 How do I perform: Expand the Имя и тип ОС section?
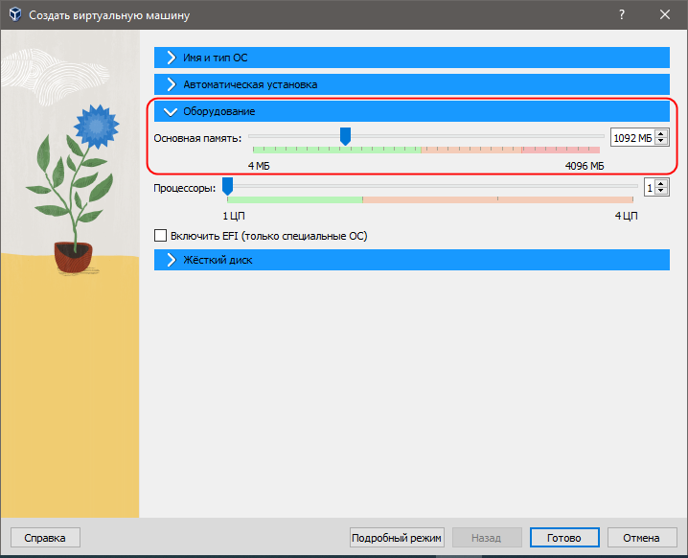tap(412, 58)
